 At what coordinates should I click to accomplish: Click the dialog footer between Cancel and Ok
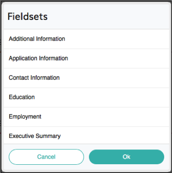(86, 157)
